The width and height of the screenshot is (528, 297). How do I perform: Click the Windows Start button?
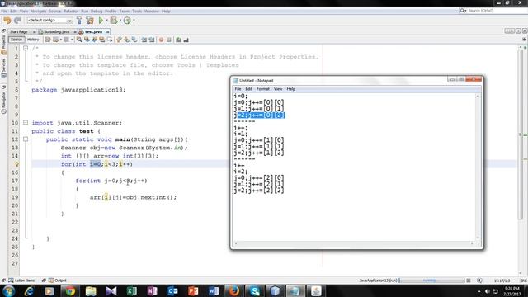(8, 291)
